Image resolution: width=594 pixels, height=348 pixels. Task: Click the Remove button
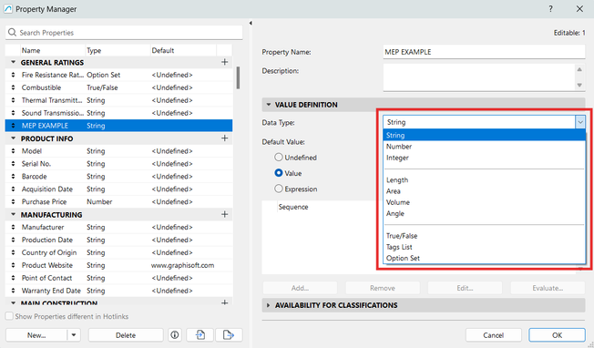pyautogui.click(x=383, y=288)
